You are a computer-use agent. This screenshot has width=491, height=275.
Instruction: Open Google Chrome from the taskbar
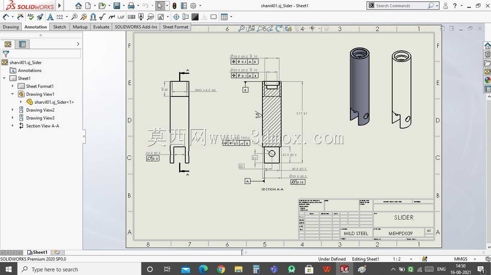(x=221, y=269)
